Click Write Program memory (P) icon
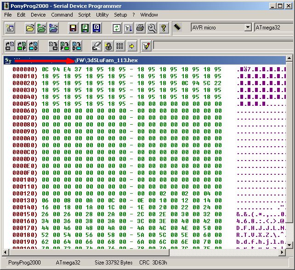 [x=65, y=46]
